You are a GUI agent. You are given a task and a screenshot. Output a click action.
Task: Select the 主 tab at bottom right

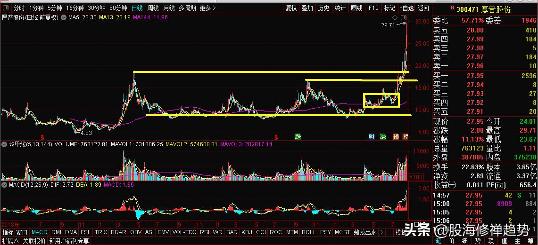point(518,240)
